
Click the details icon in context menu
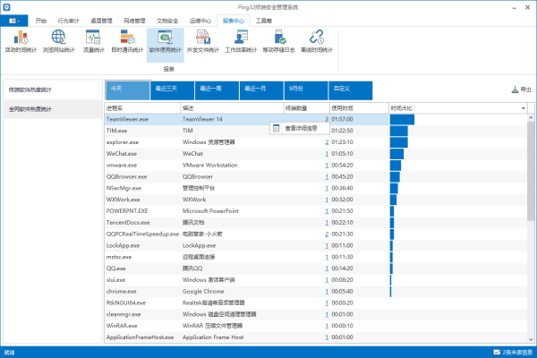tap(277, 128)
